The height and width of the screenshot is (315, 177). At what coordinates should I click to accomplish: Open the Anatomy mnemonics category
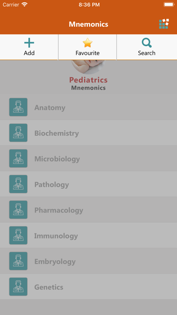tap(88, 107)
